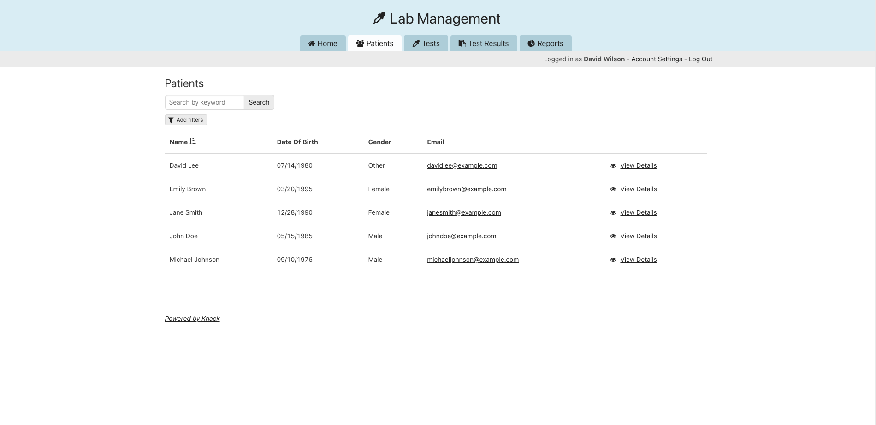View Details for Michael Johnson
The height and width of the screenshot is (425, 876).
638,260
